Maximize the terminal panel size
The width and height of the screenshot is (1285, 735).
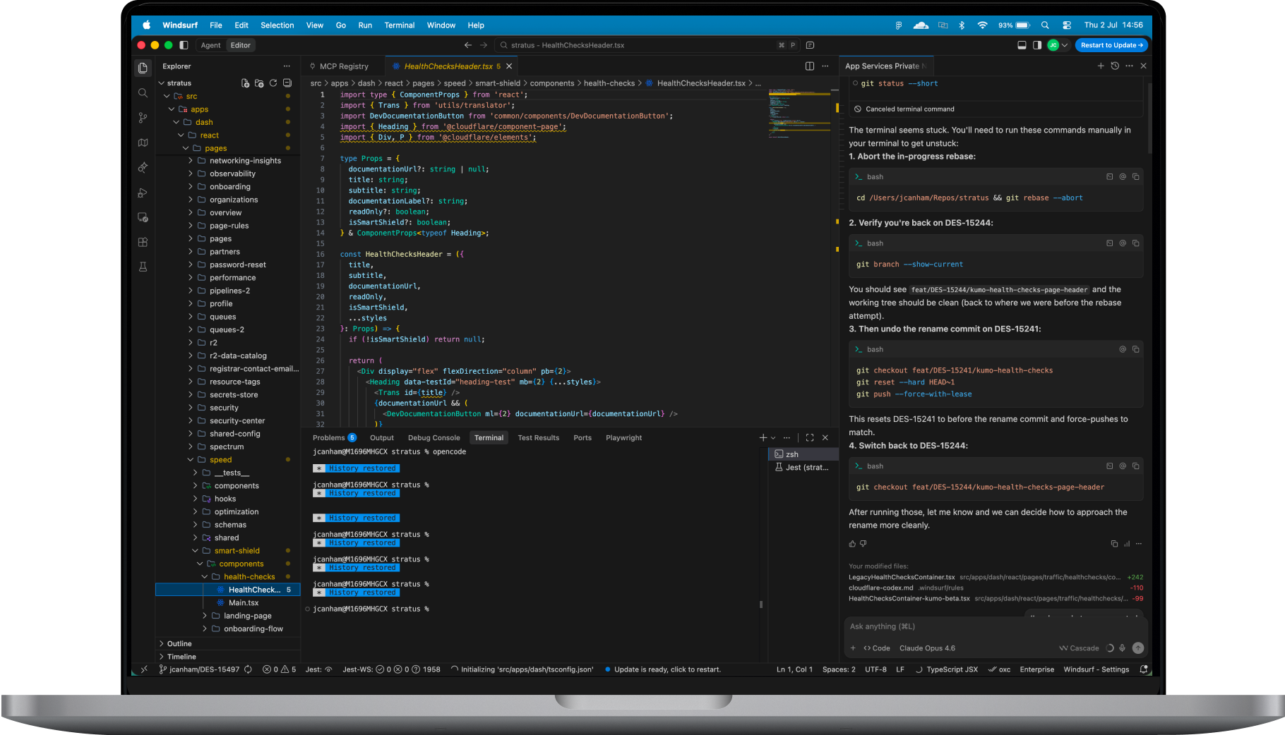click(x=810, y=438)
